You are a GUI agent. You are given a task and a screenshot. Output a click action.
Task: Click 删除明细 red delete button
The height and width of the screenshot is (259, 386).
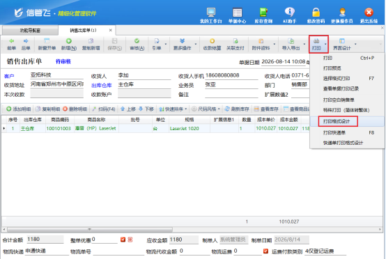pos(75,109)
